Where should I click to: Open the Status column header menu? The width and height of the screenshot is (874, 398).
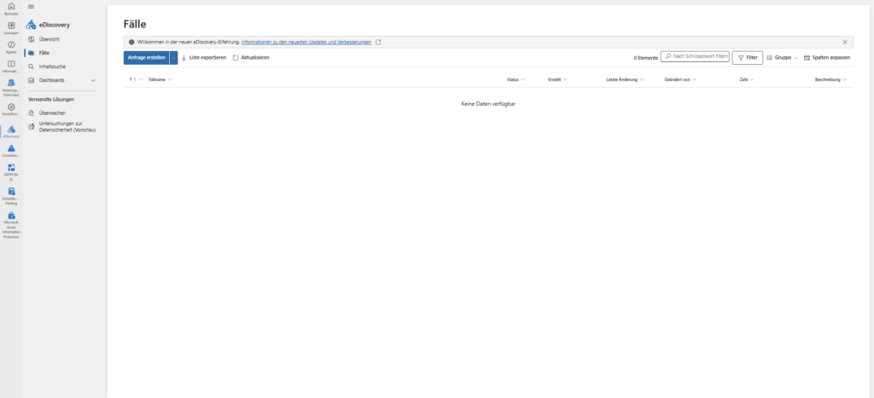click(x=516, y=79)
